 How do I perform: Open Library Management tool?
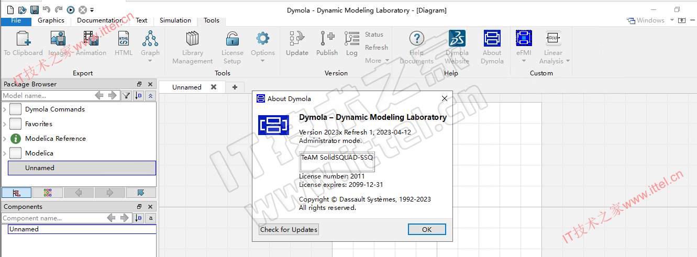coord(193,47)
